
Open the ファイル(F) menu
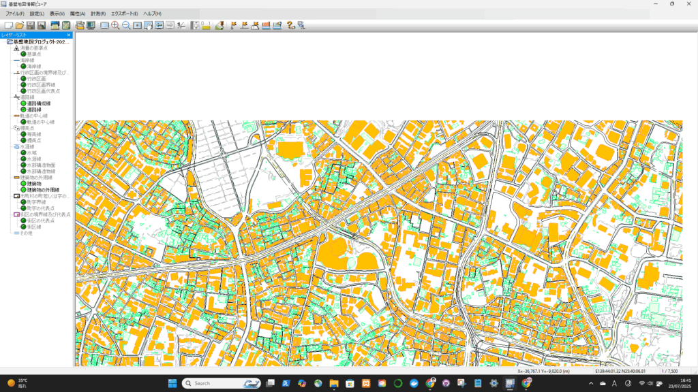point(14,14)
